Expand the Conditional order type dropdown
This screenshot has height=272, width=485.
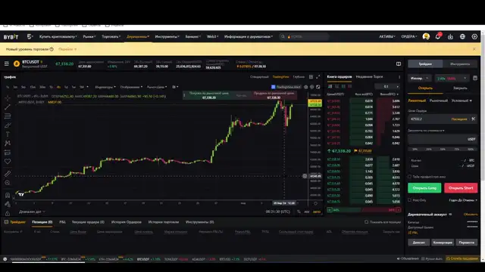(x=462, y=100)
